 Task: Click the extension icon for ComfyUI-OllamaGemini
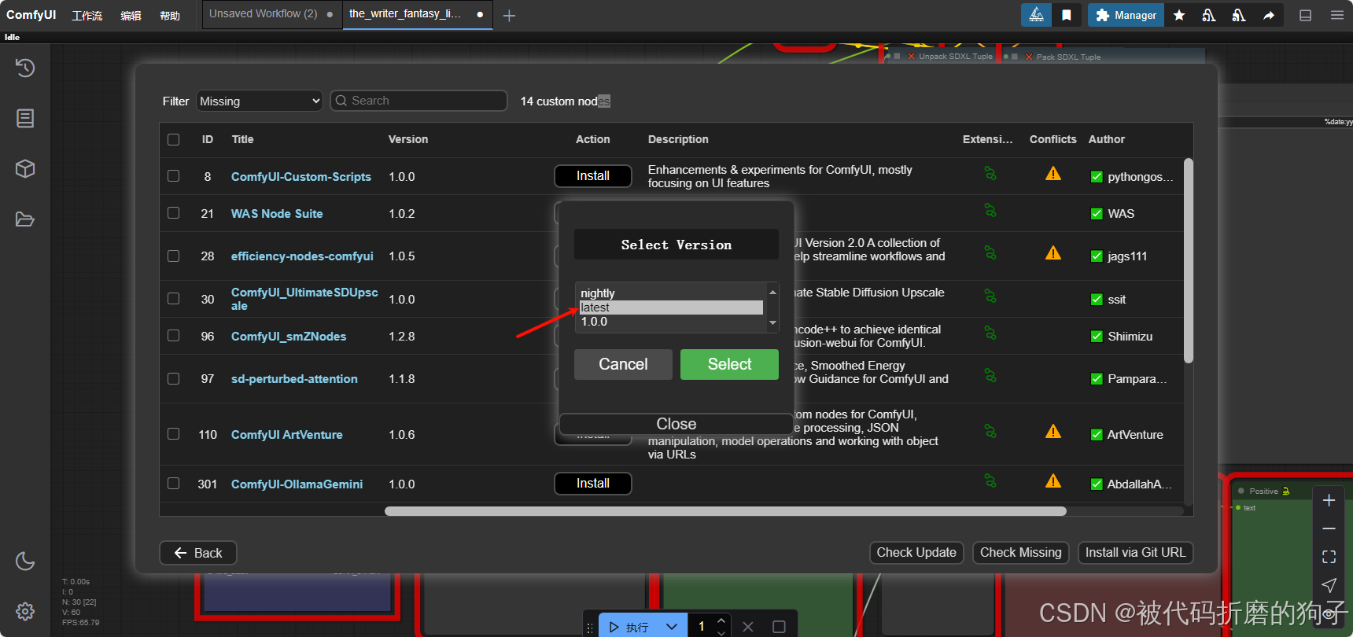(x=990, y=481)
